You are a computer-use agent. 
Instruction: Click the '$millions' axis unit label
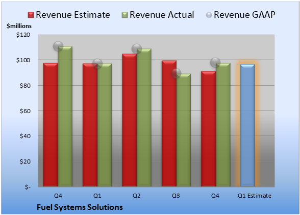[19, 26]
